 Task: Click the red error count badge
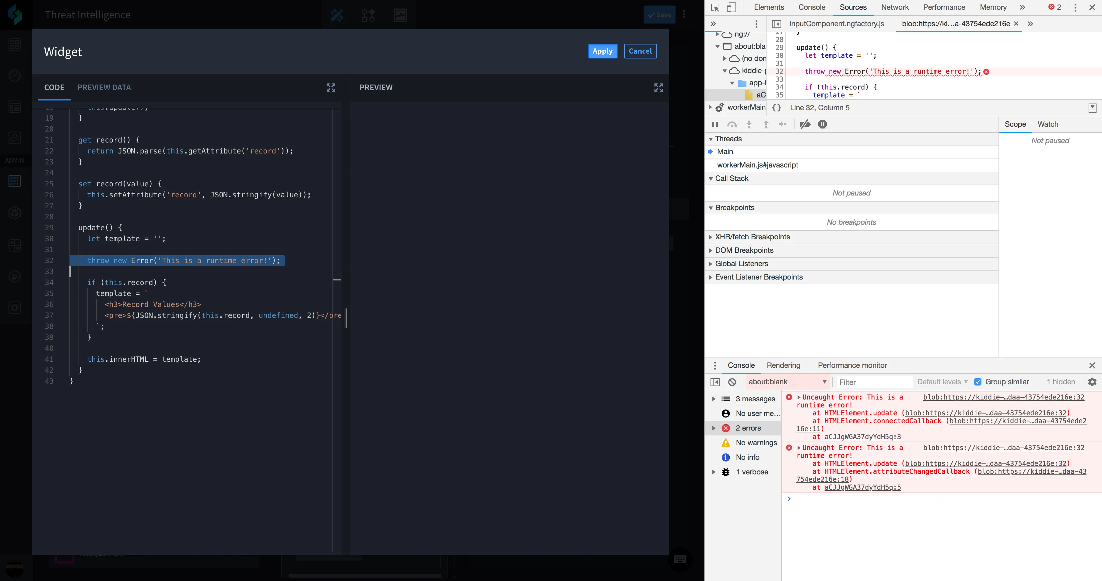pos(1054,7)
